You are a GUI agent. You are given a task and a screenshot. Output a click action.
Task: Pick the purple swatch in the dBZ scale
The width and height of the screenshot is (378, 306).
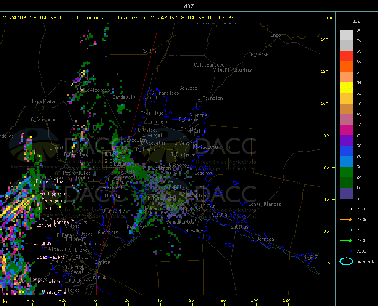pyautogui.click(x=346, y=141)
